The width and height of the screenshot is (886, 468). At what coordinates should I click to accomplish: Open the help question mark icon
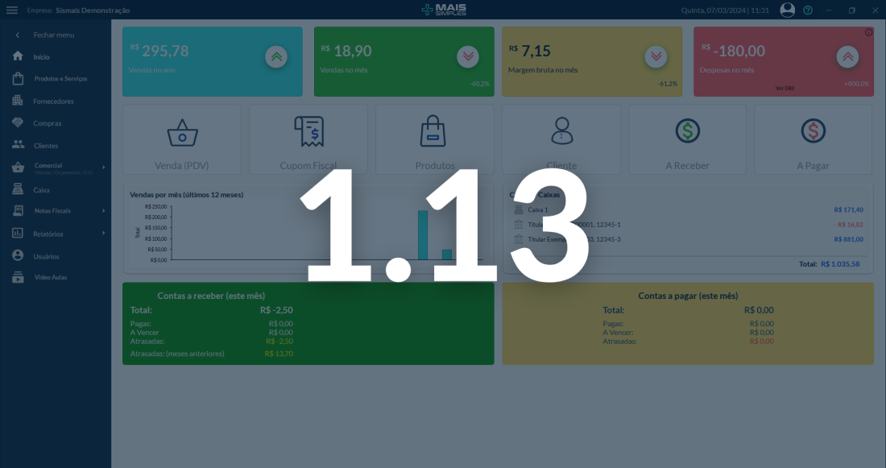pos(808,10)
